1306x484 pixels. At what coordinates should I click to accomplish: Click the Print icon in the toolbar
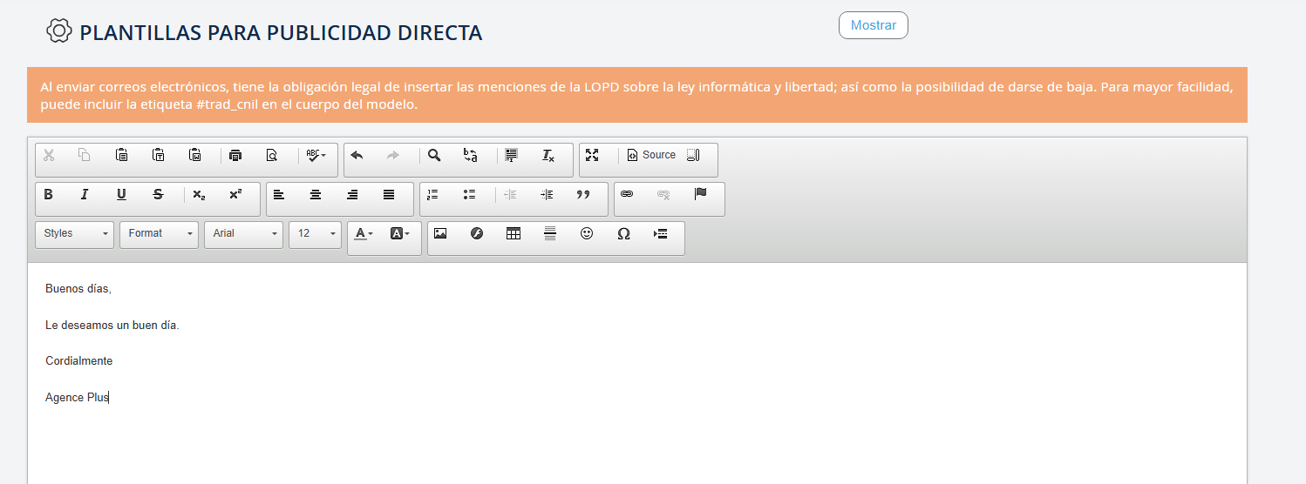(x=235, y=156)
